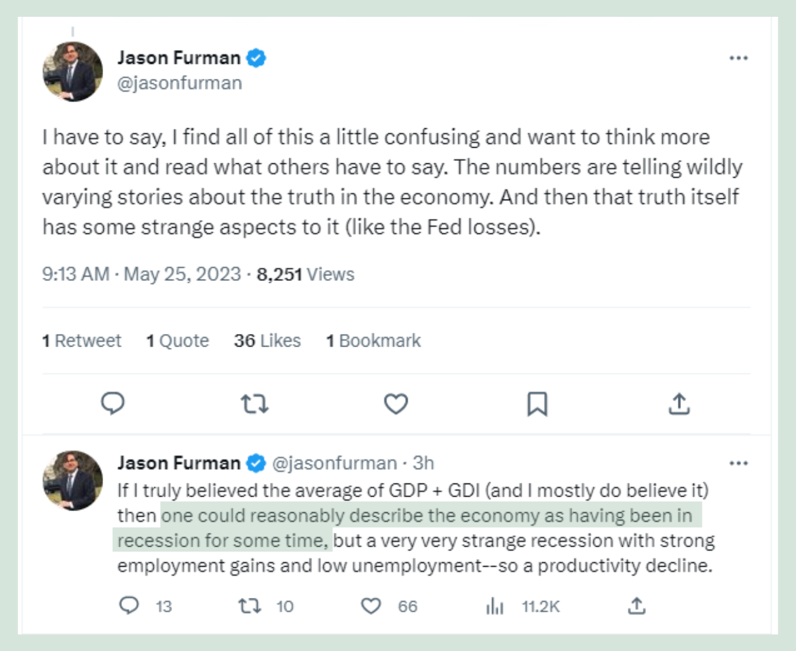Open more options menu on reply tweet
Viewport: 796px width, 651px height.
pos(738,464)
